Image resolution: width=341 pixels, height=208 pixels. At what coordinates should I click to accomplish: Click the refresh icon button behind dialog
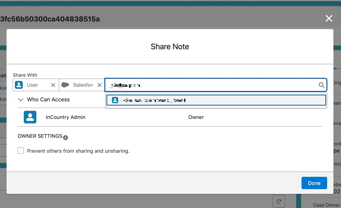279,201
